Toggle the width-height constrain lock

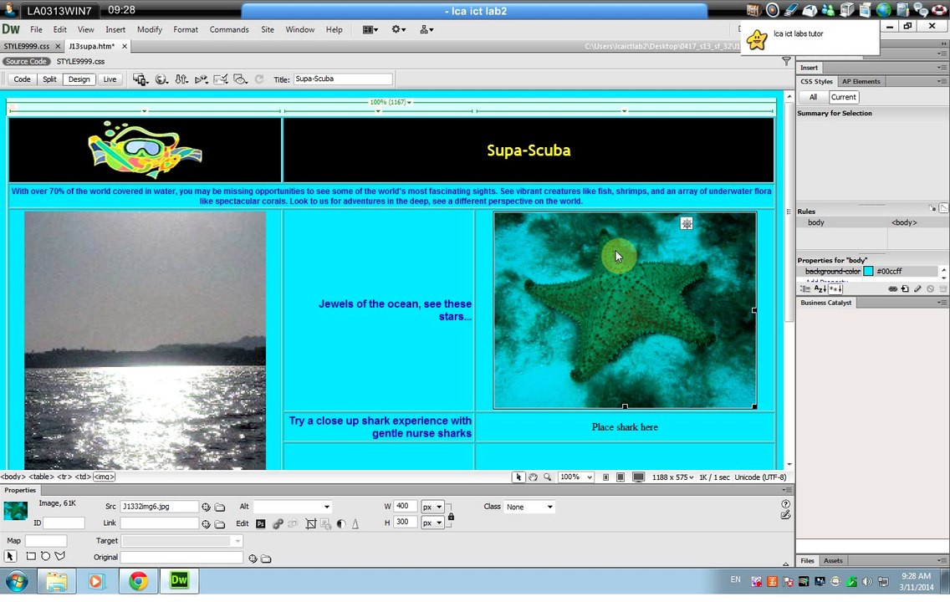point(451,516)
